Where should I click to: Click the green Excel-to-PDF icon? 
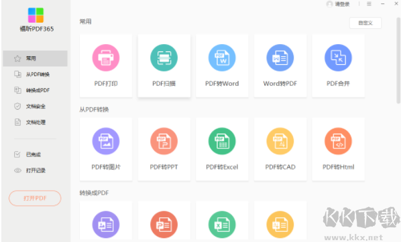(222, 225)
